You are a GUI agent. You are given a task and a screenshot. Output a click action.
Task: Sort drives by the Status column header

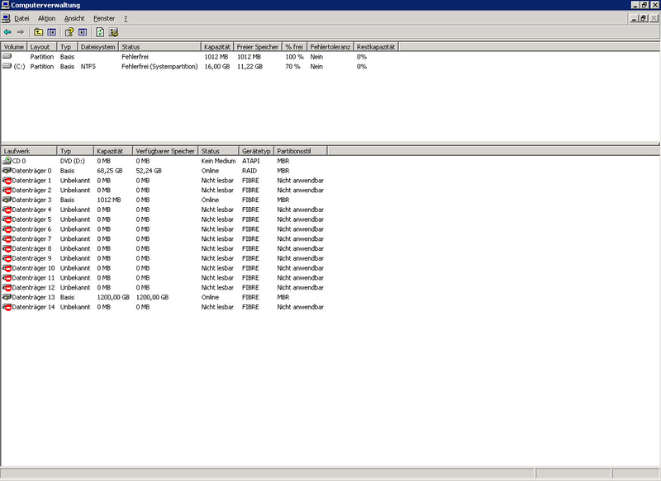pos(217,150)
